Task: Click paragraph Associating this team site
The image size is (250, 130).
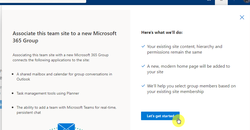Action: click(60, 58)
